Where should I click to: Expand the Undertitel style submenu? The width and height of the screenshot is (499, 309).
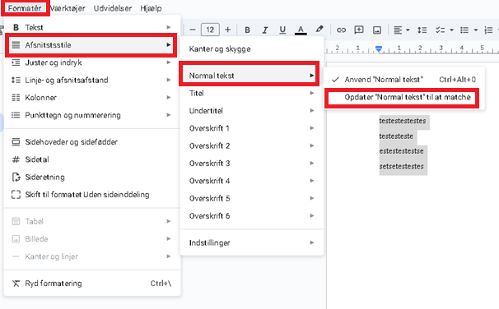pyautogui.click(x=252, y=110)
